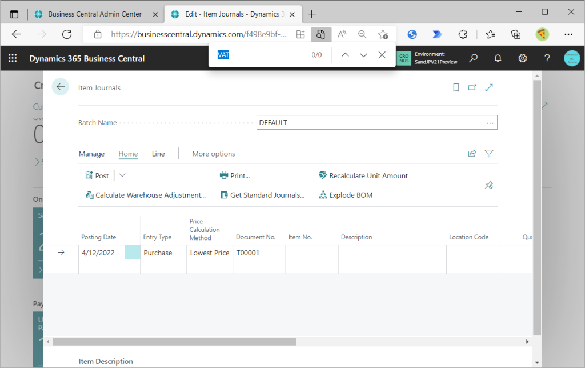
Task: Click Get Standard Journals...
Action: [263, 195]
